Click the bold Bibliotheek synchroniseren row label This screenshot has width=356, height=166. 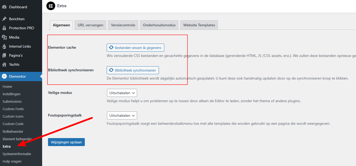click(71, 70)
